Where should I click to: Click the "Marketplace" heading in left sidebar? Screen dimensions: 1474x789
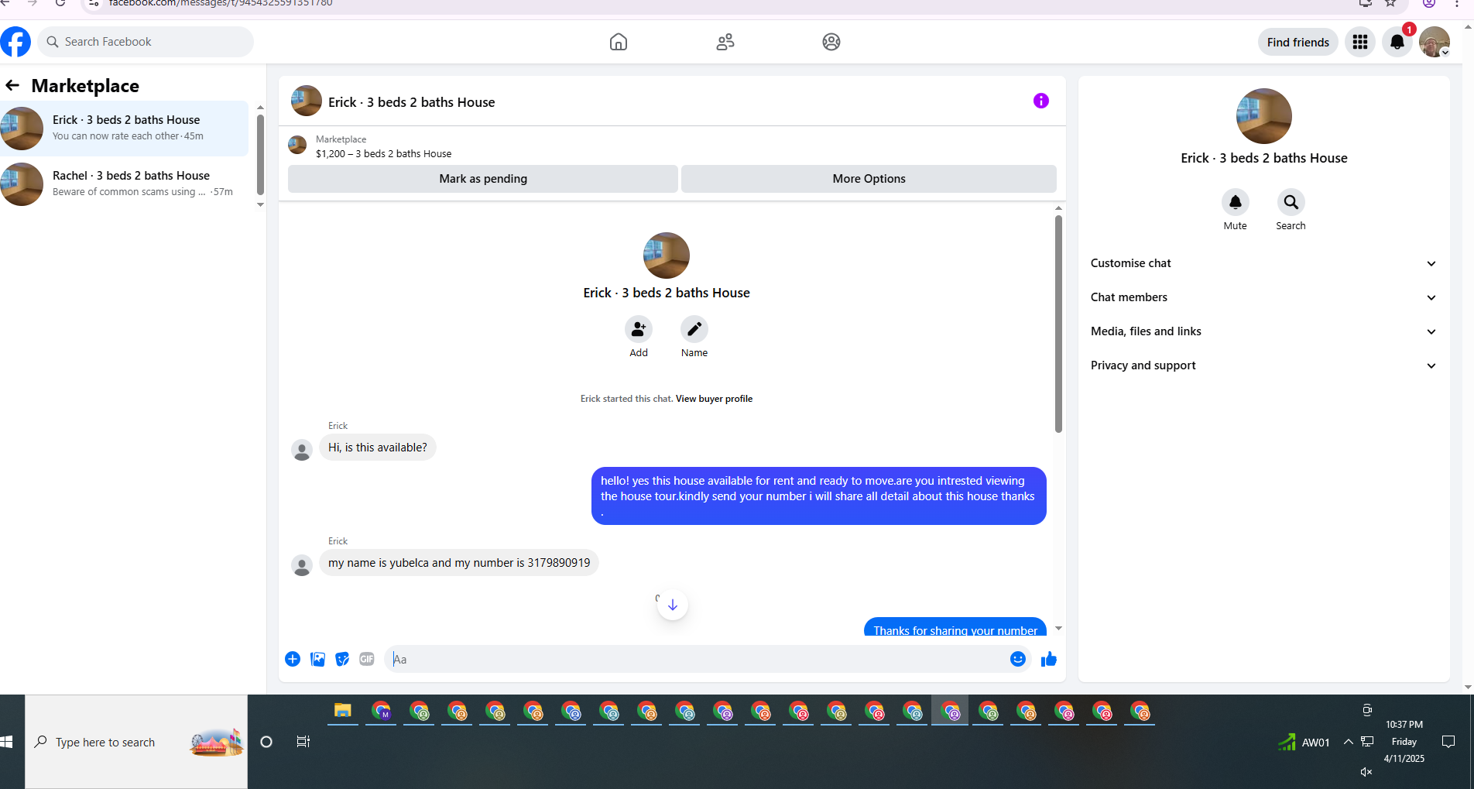pyautogui.click(x=85, y=86)
